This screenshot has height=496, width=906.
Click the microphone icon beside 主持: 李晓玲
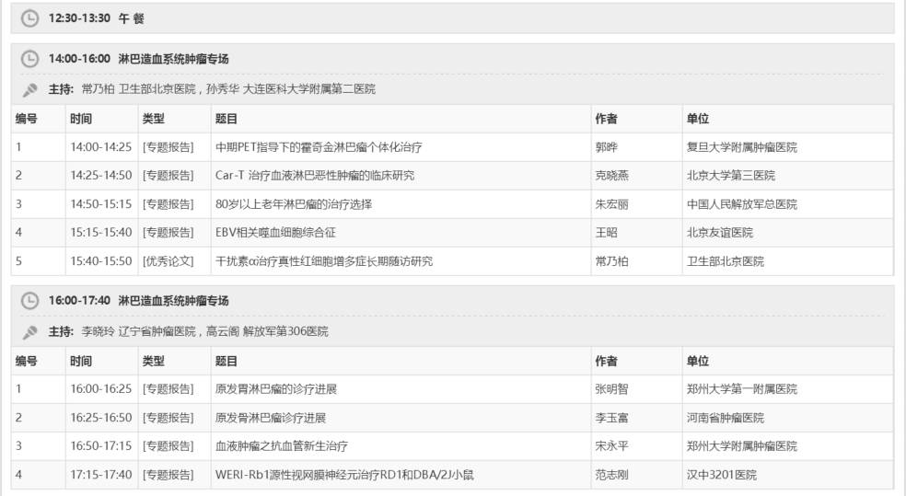point(29,332)
